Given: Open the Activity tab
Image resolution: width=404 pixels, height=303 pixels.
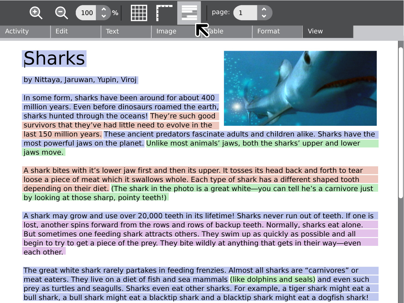Looking at the screenshot, I should tap(25, 32).
